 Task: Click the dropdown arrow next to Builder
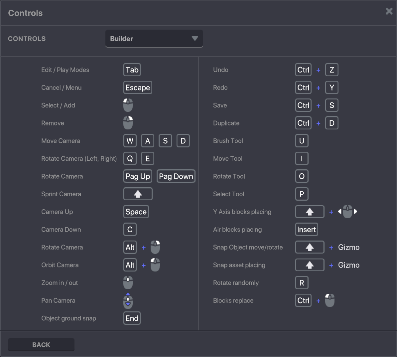pos(195,39)
